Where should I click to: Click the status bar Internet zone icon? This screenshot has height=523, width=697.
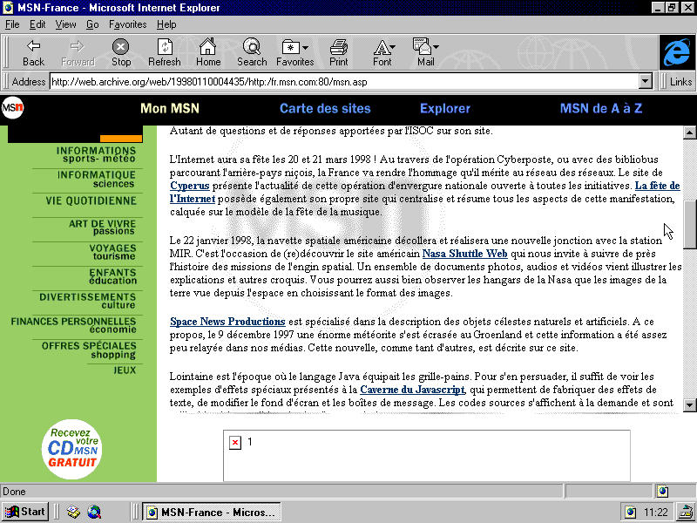[x=663, y=491]
